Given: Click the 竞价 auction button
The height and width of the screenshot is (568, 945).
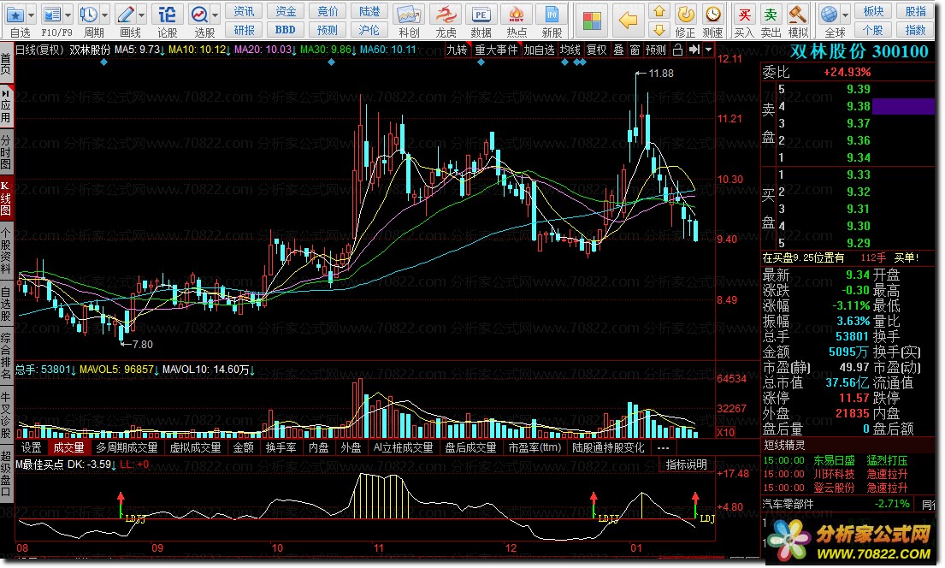Looking at the screenshot, I should click(328, 11).
